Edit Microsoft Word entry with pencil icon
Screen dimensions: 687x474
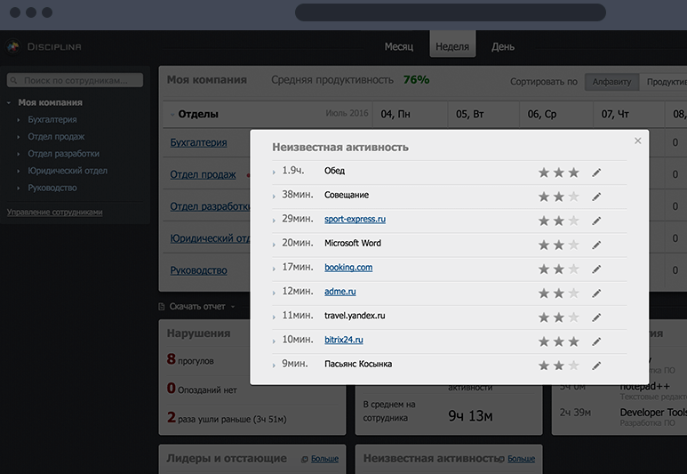pyautogui.click(x=596, y=245)
